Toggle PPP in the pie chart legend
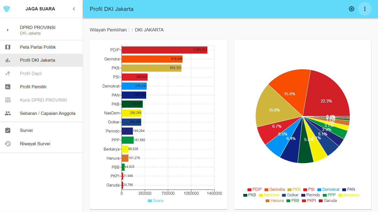 coord(329,195)
